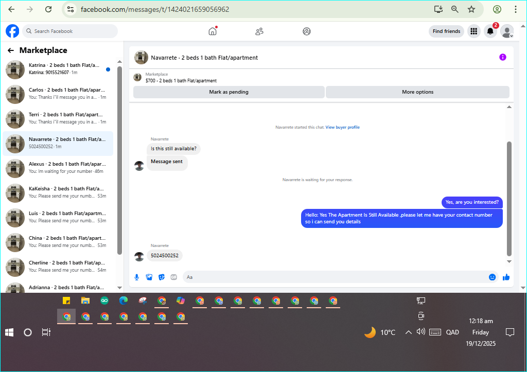The image size is (527, 372).
Task: Click the 5024500252 message bubble
Action: [x=165, y=255]
